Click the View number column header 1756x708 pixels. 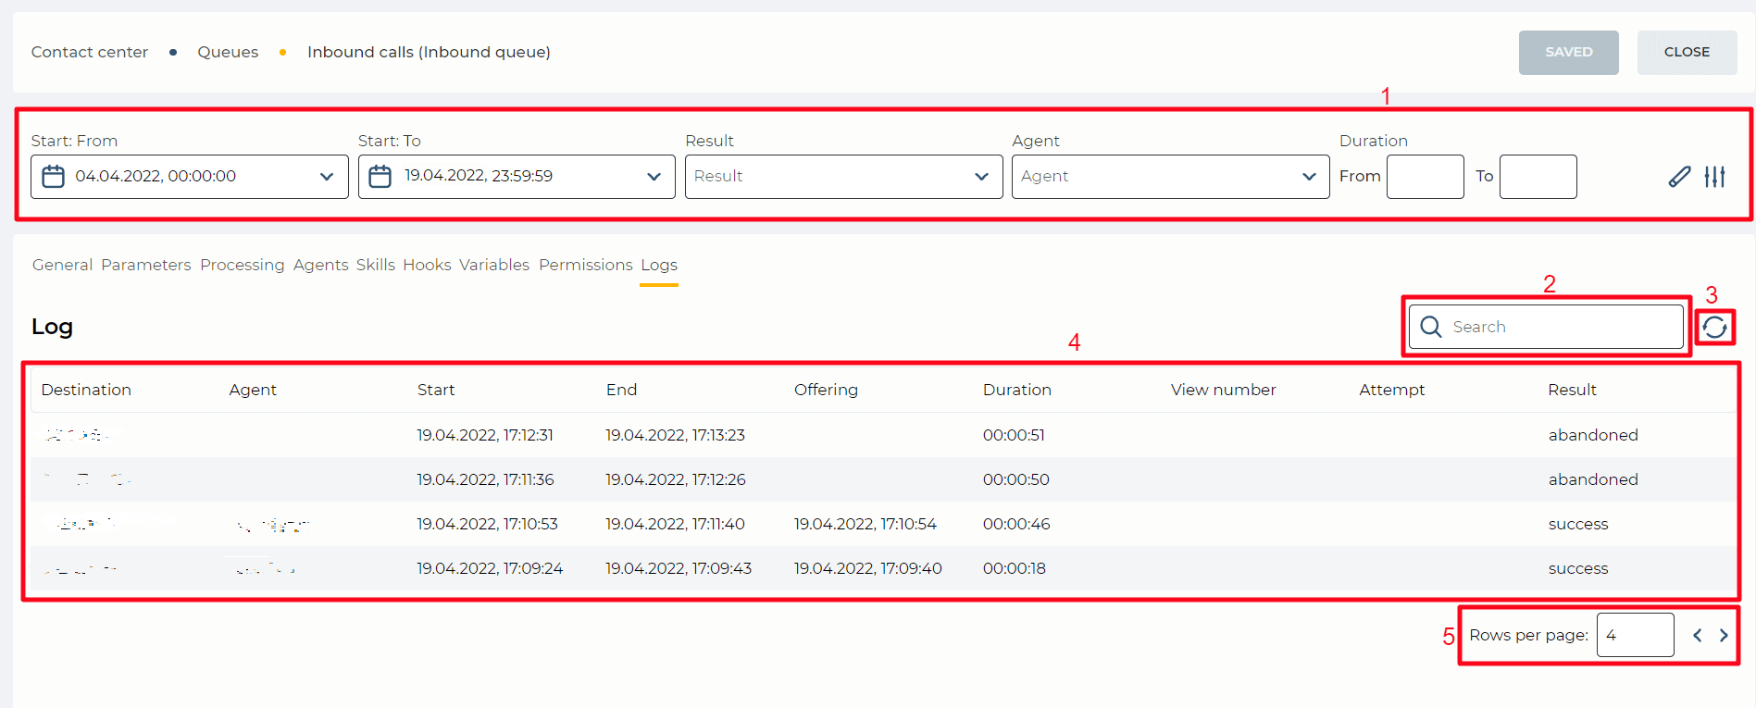(x=1223, y=390)
